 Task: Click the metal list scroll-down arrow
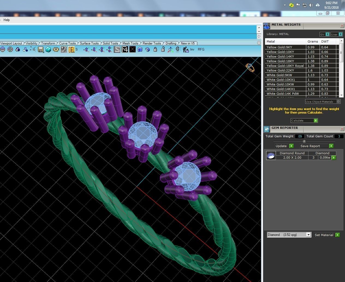[341, 95]
